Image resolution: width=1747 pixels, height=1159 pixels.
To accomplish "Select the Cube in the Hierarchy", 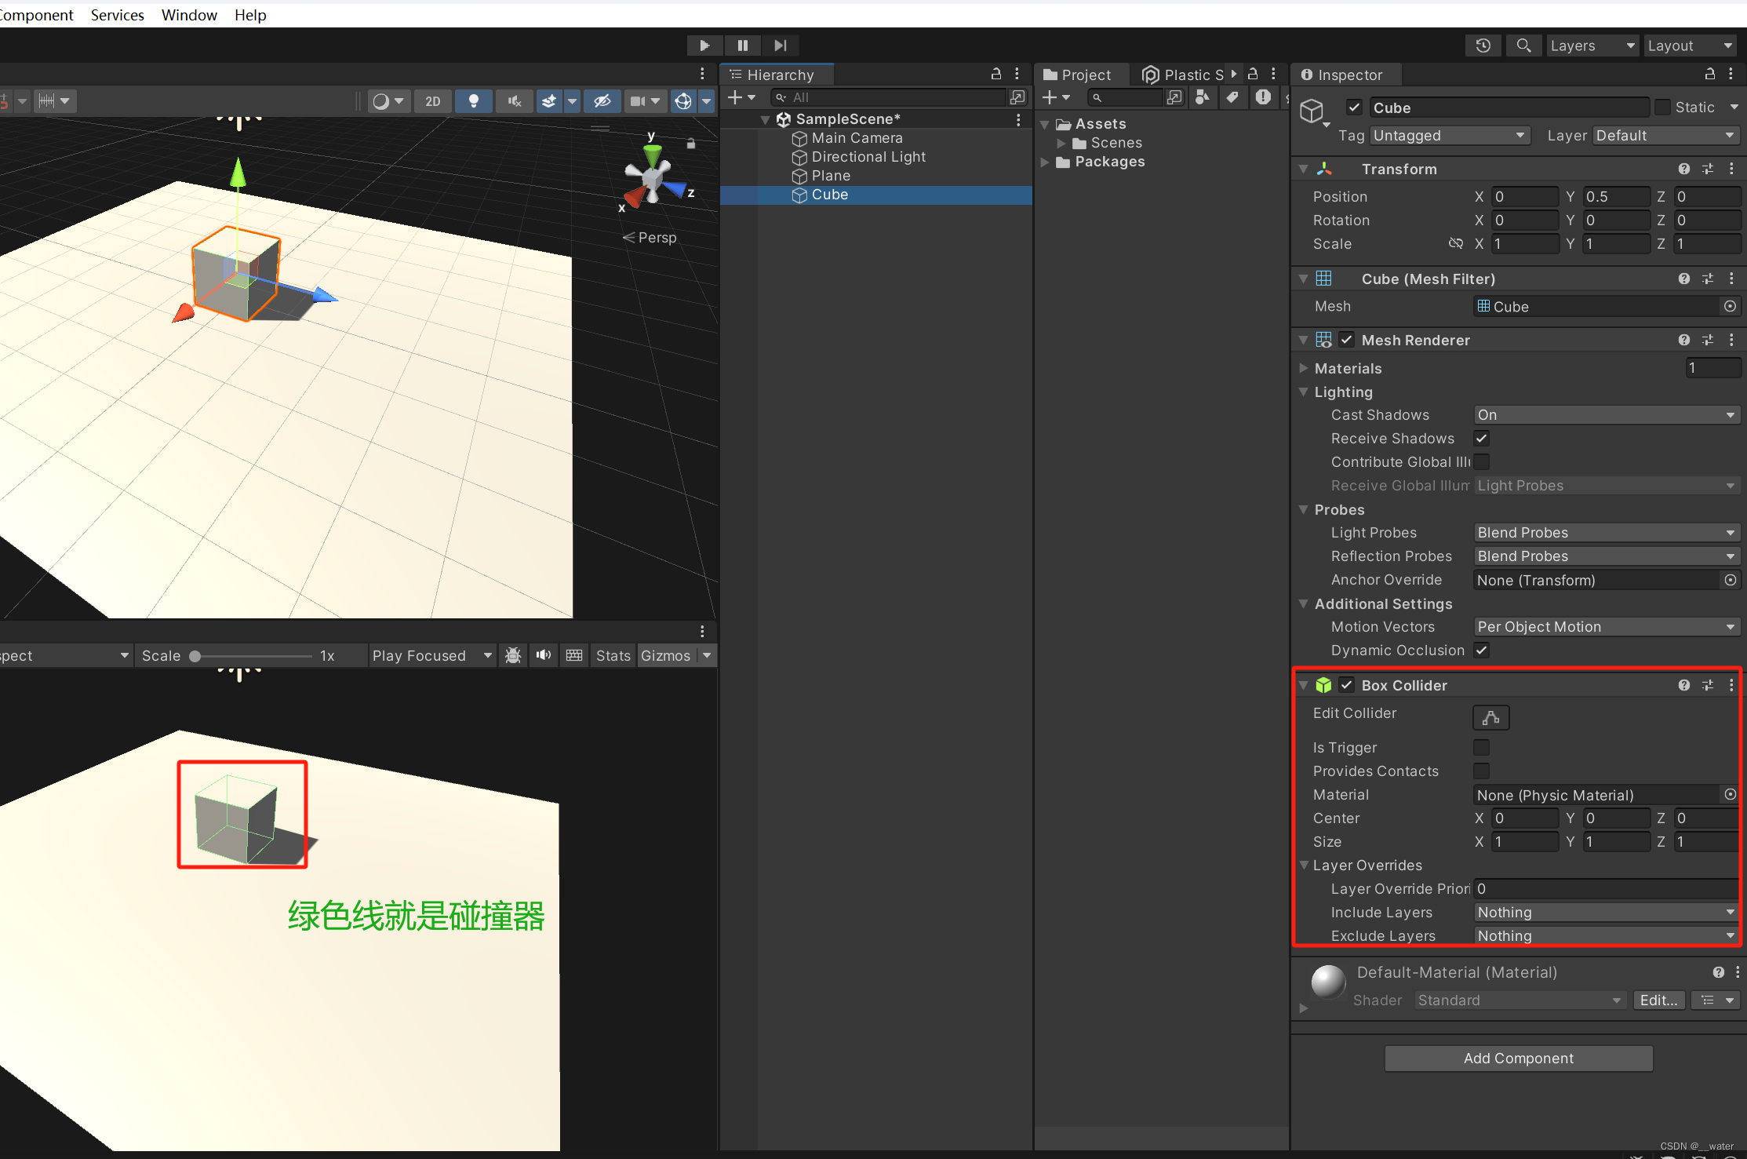I will pos(829,195).
